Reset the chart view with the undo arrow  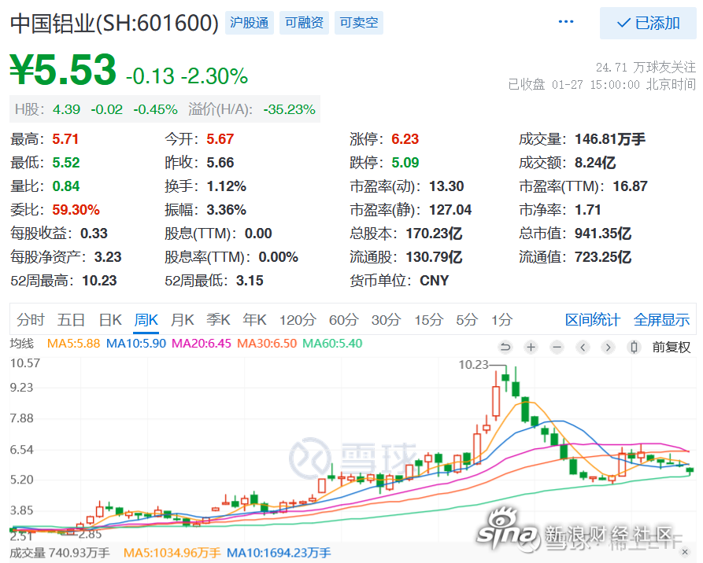click(505, 347)
